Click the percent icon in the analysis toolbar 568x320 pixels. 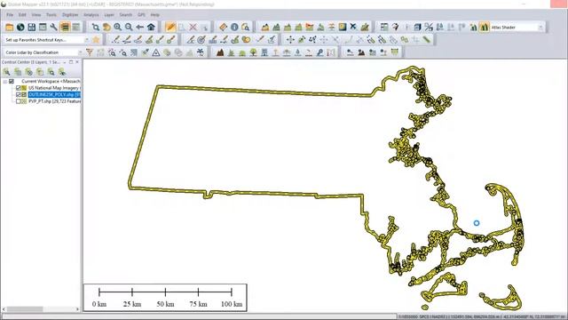pos(429,28)
